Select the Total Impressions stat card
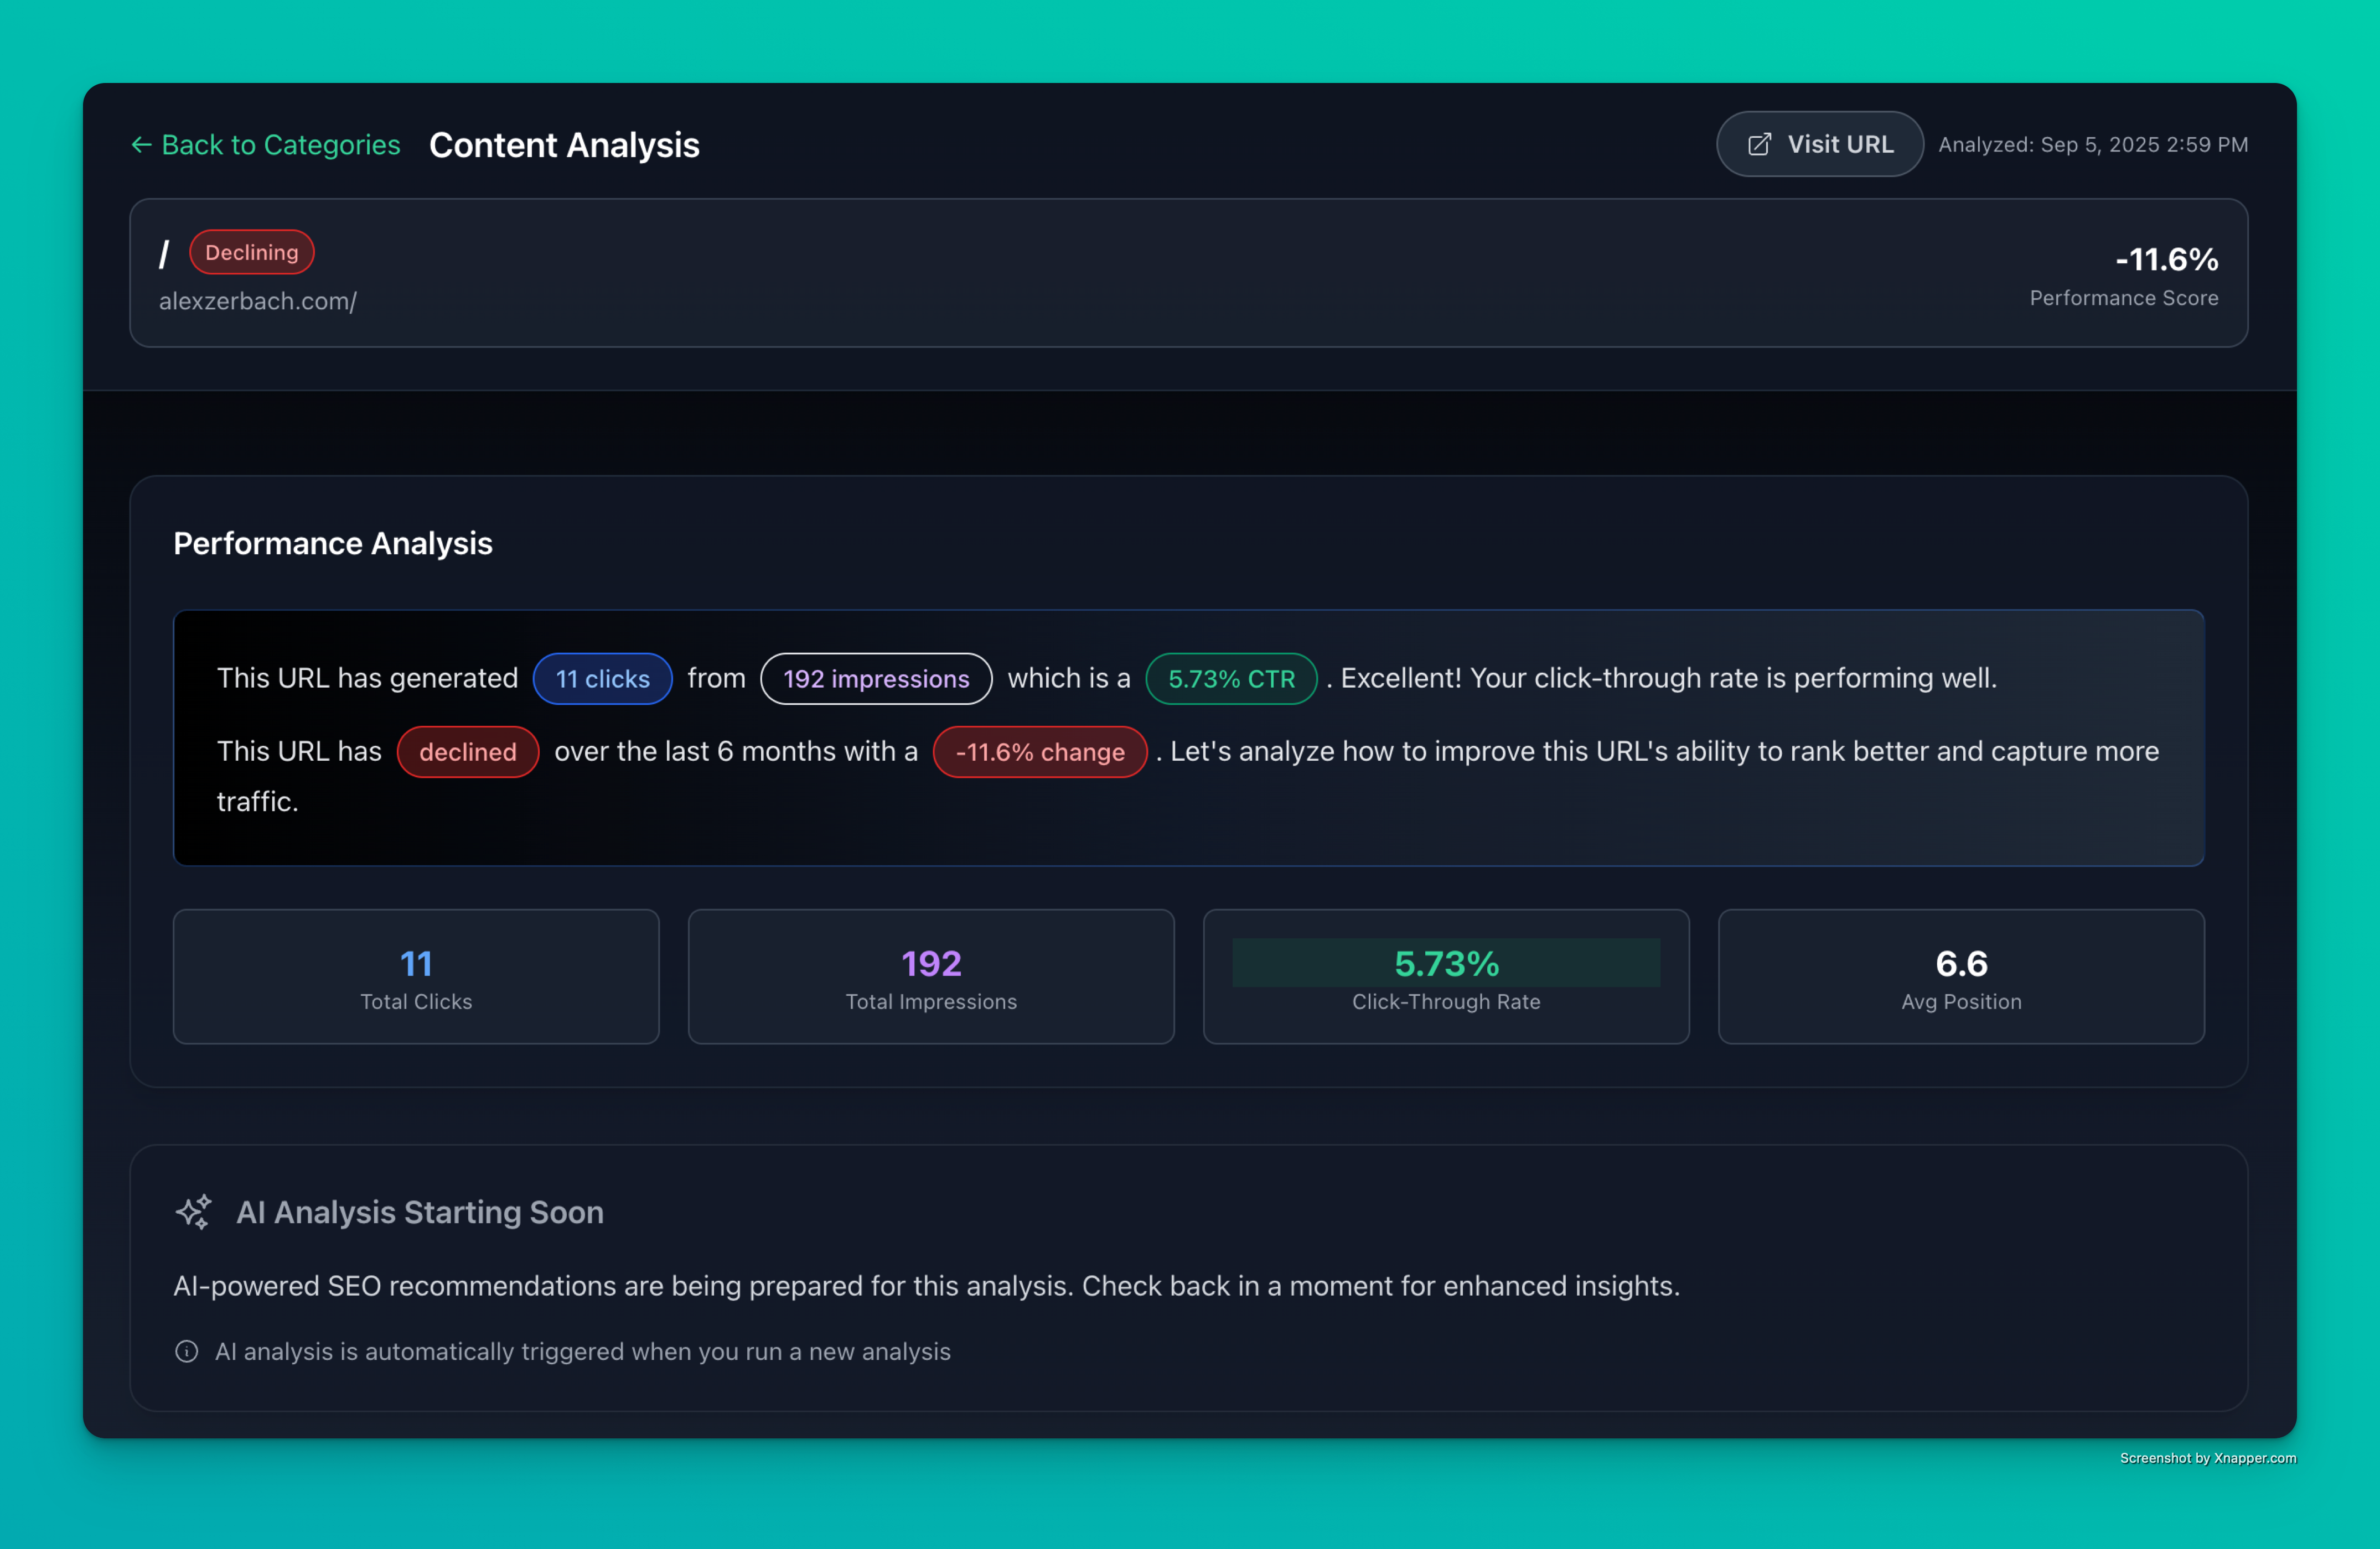 (930, 976)
